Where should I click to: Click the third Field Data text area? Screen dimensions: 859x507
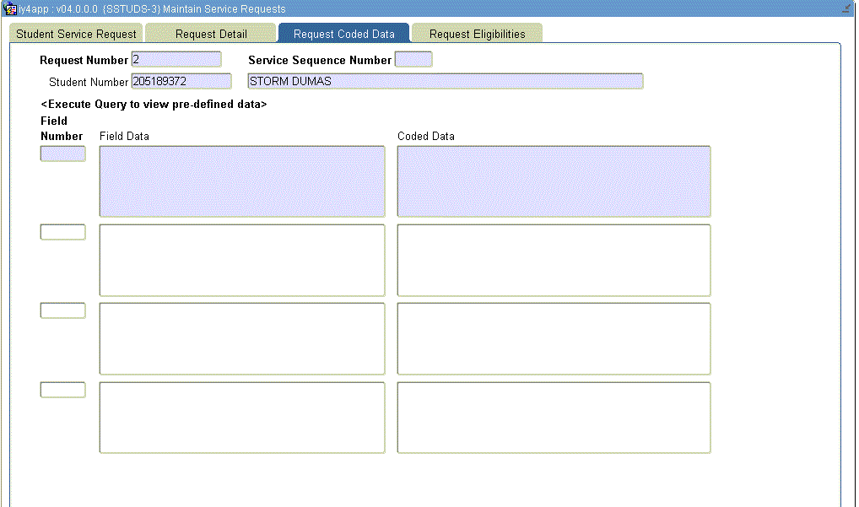(x=242, y=338)
